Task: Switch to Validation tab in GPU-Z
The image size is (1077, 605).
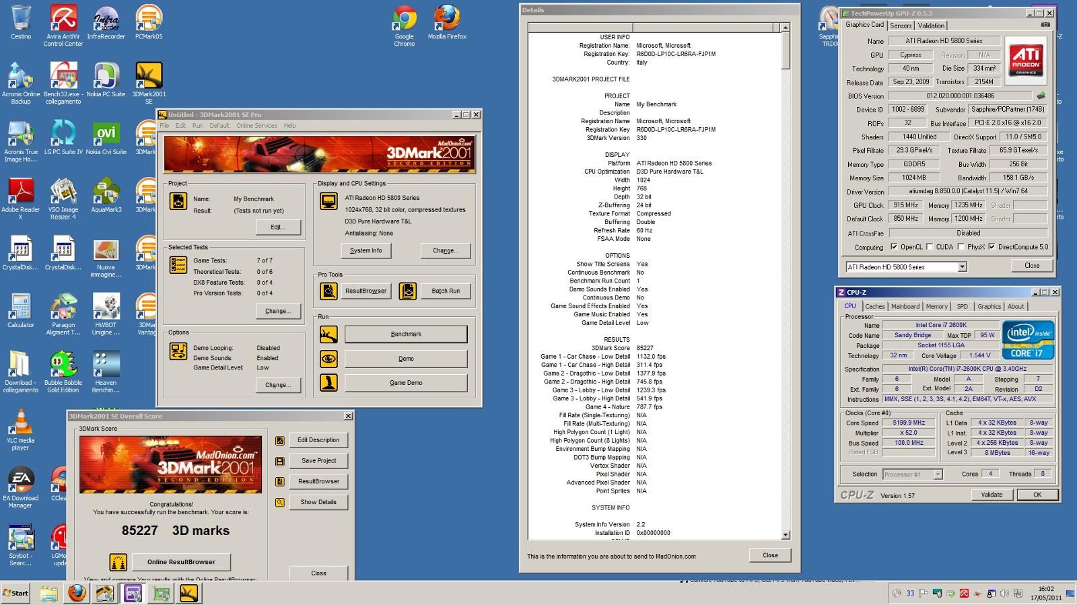Action: pyautogui.click(x=931, y=26)
